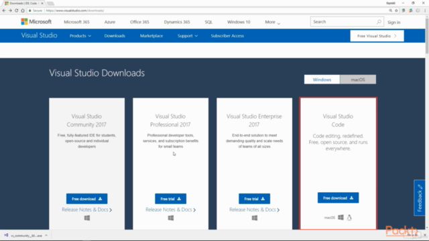
Task: Go to Marketplace nav item
Action: point(151,35)
